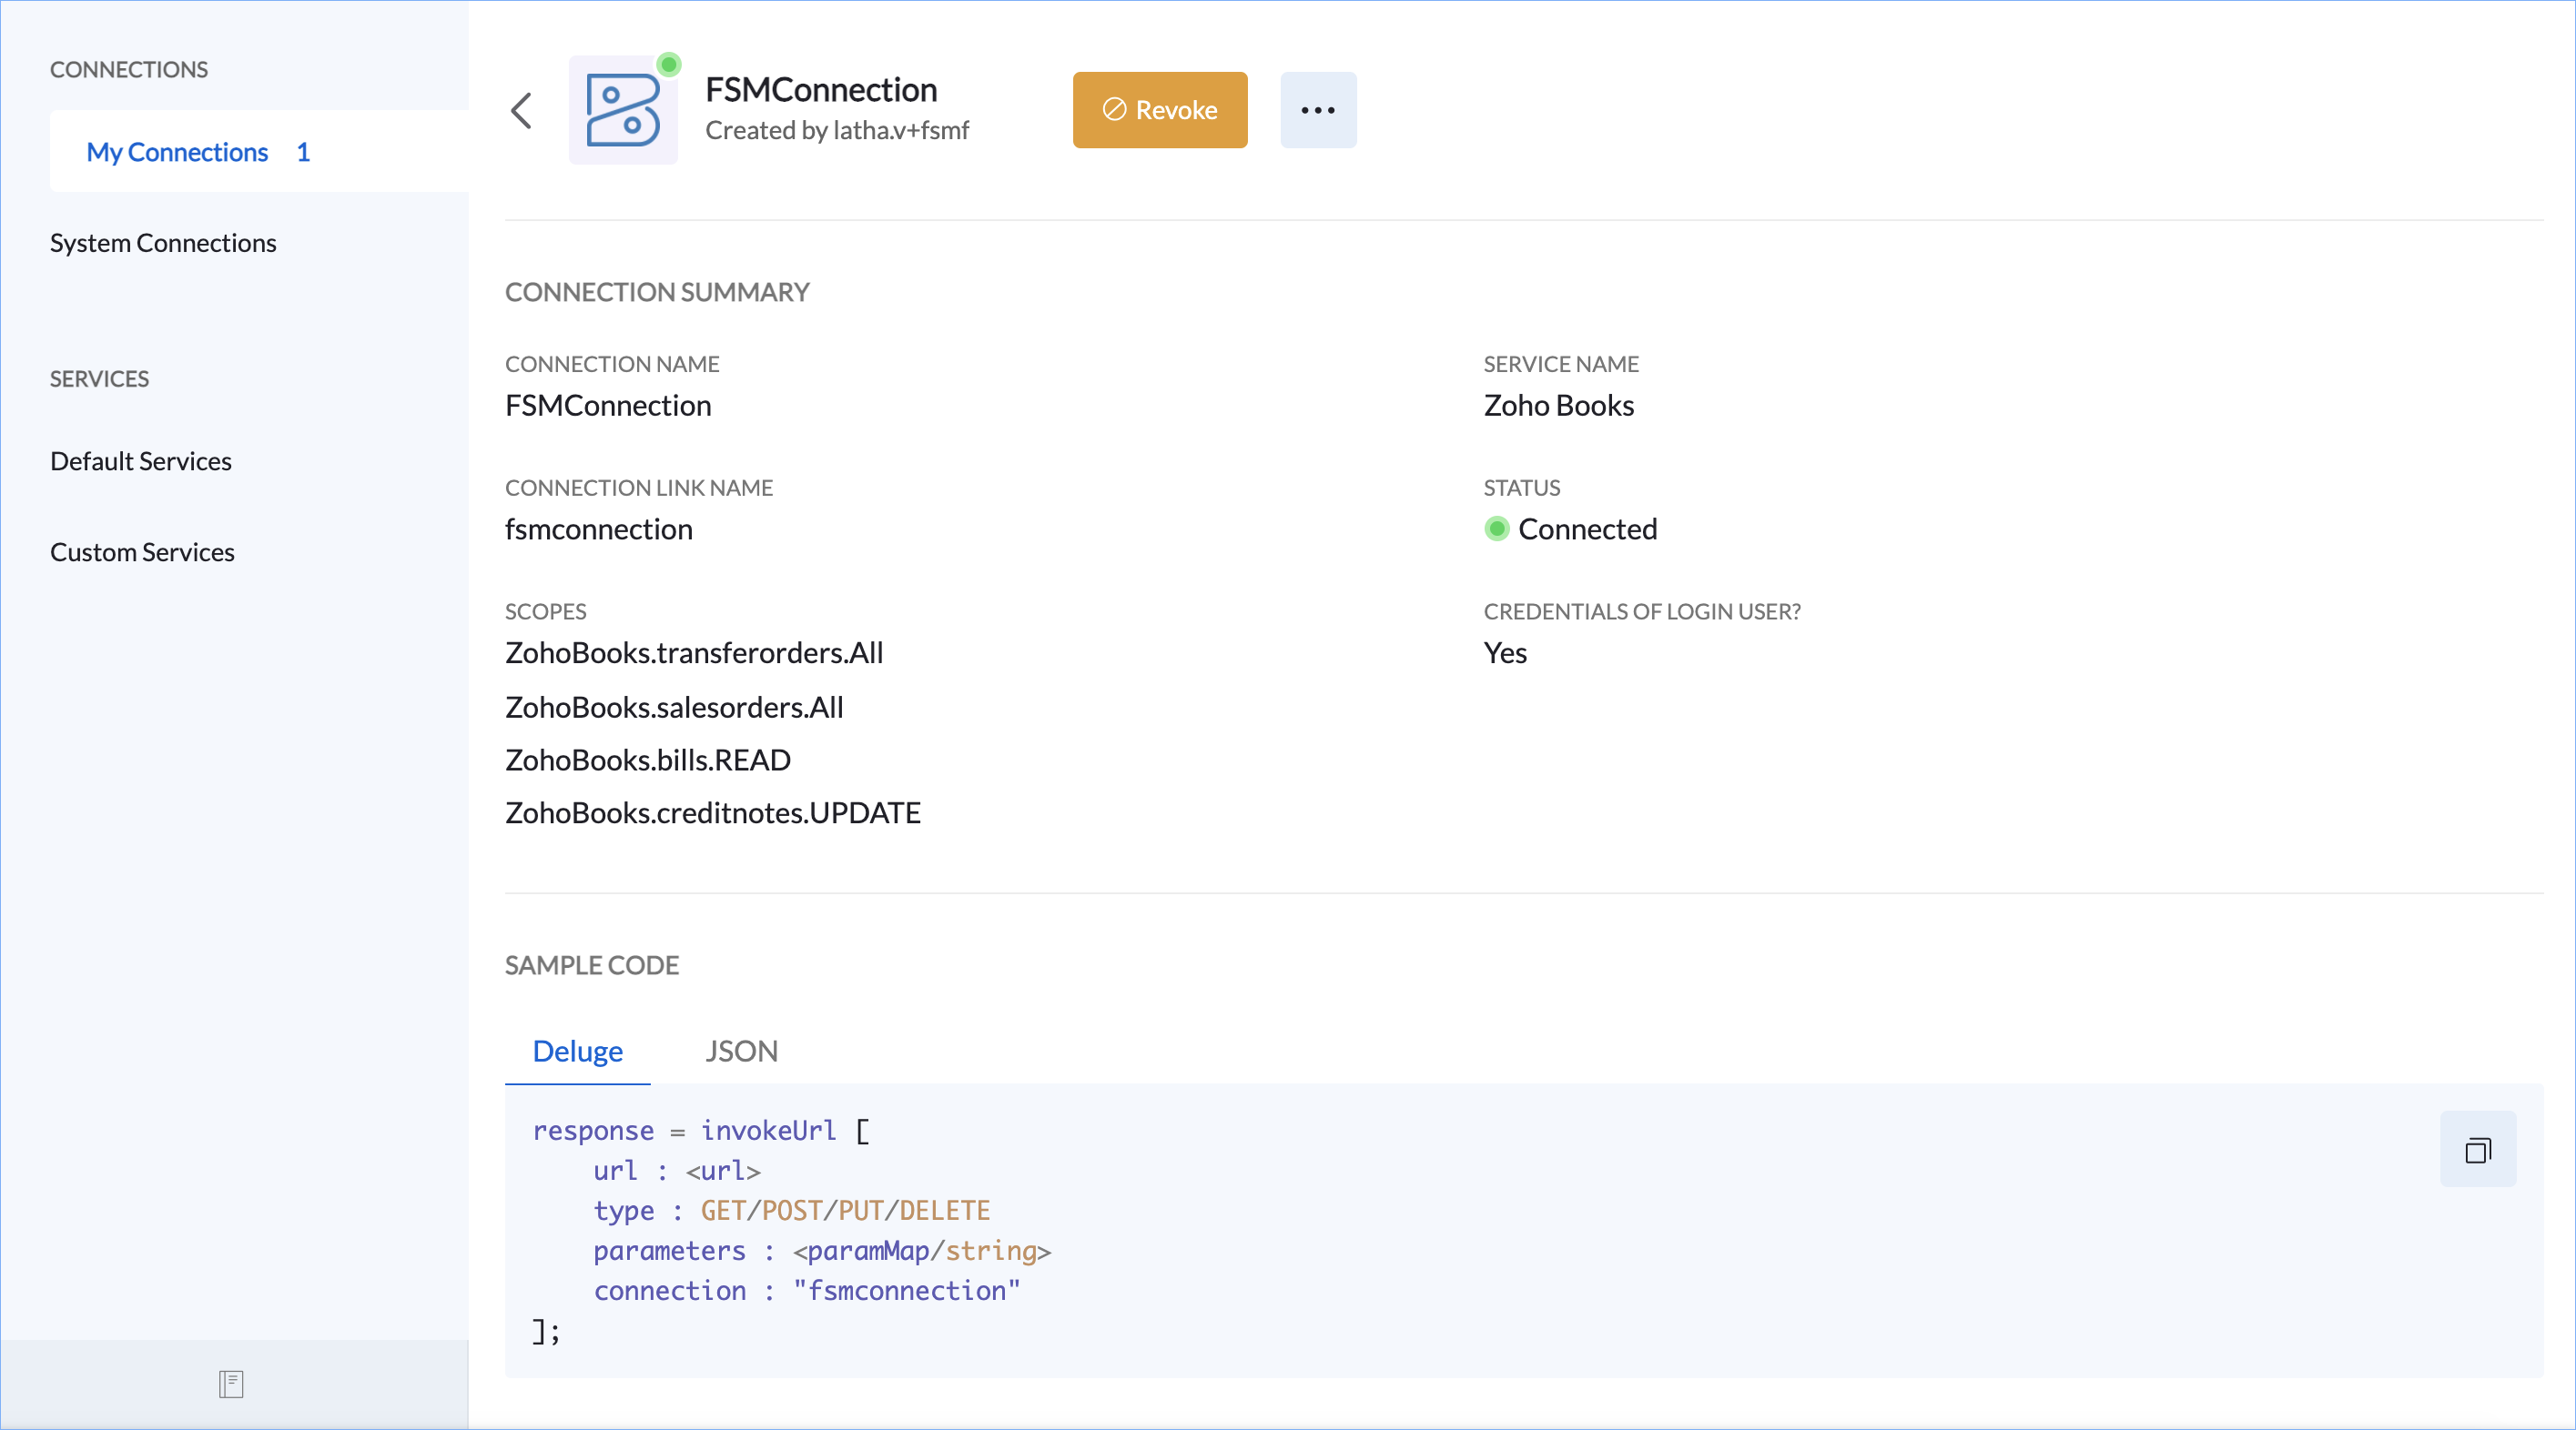Click the FSMConnection header title
2576x1430 pixels.
click(820, 90)
